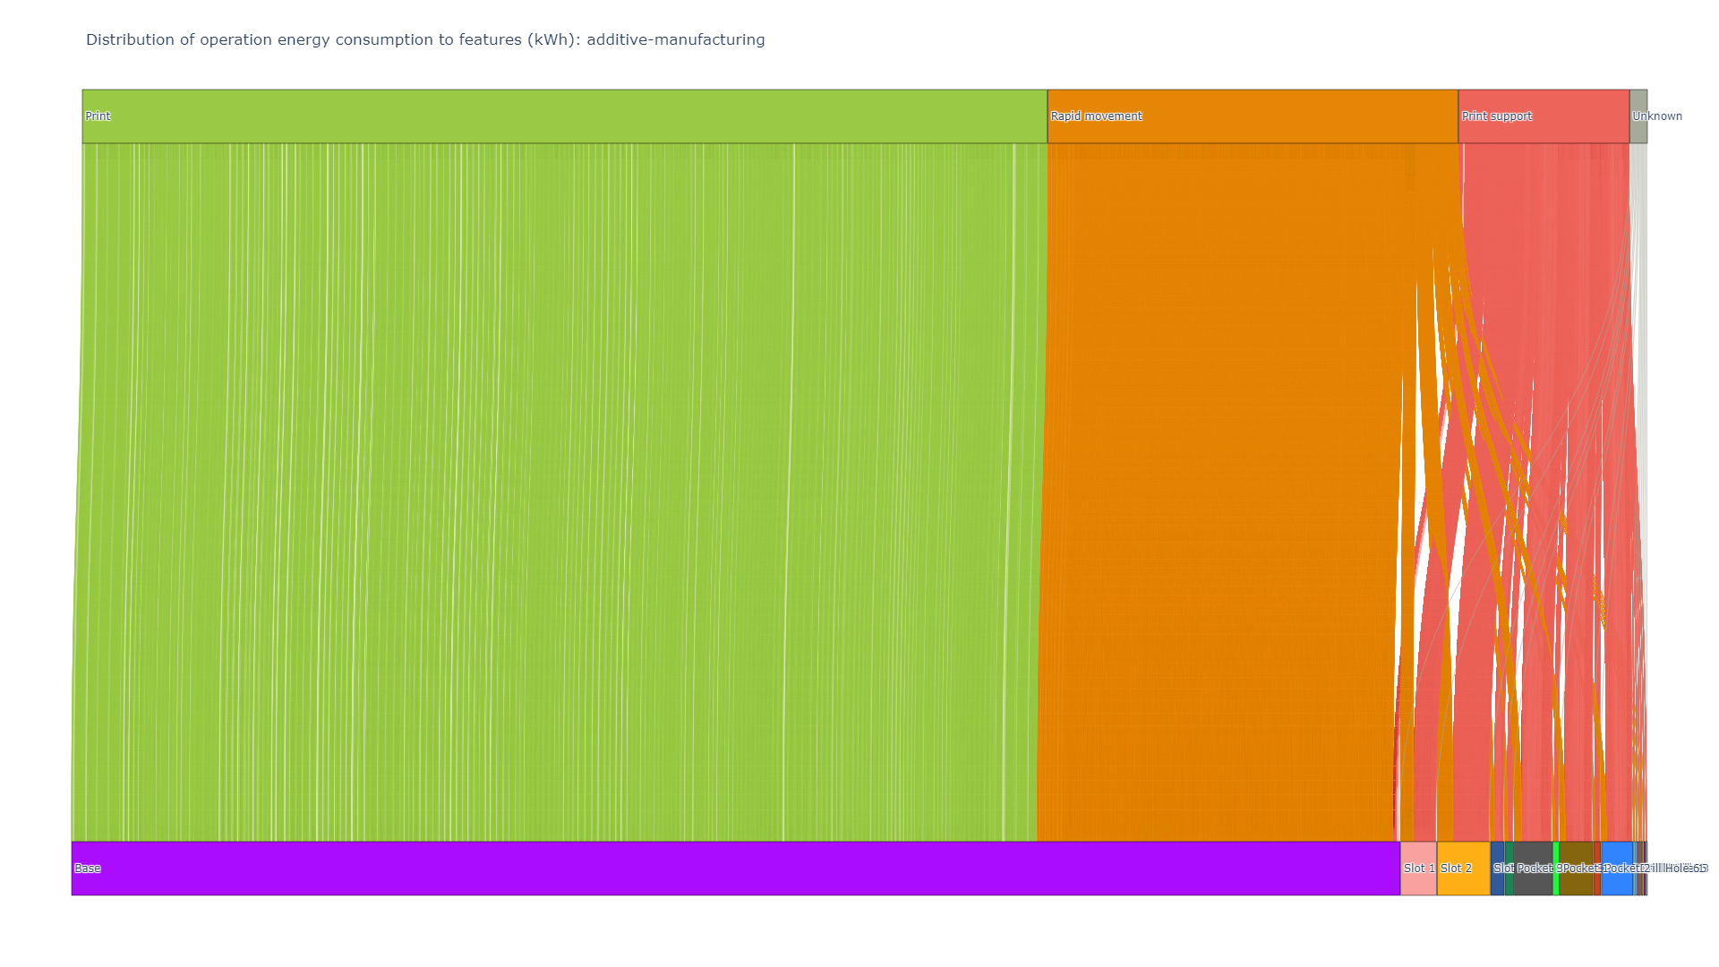
Task: Select the Slot 2 node
Action: pyautogui.click(x=1464, y=868)
